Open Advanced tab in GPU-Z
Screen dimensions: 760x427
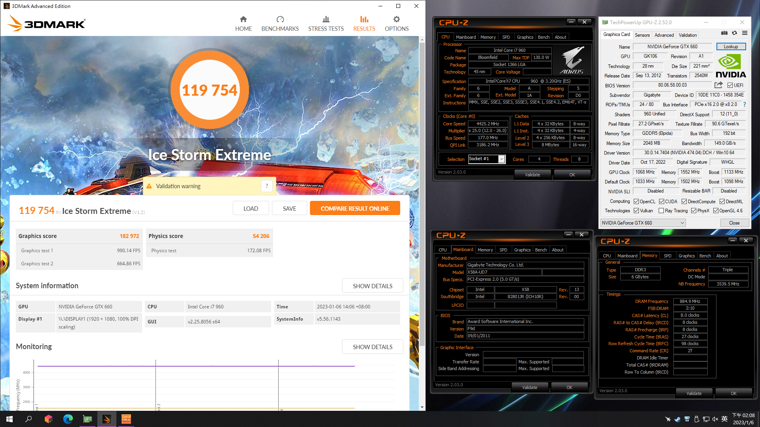tap(664, 35)
